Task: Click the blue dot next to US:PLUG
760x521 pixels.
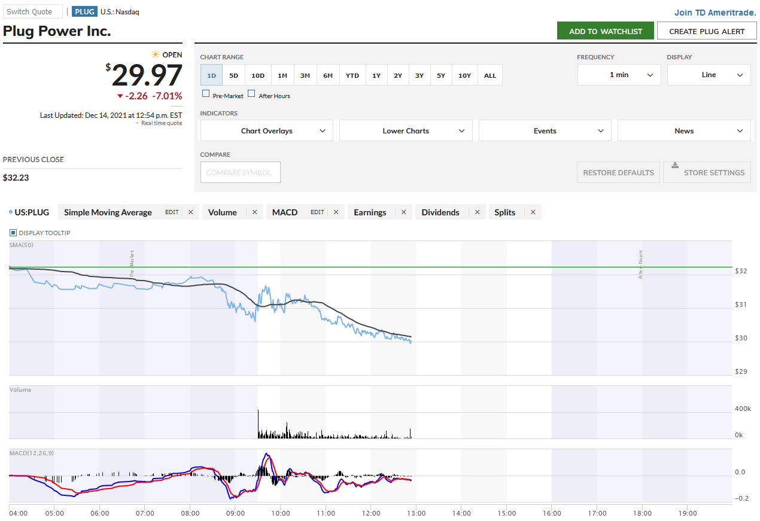Action: [x=11, y=212]
